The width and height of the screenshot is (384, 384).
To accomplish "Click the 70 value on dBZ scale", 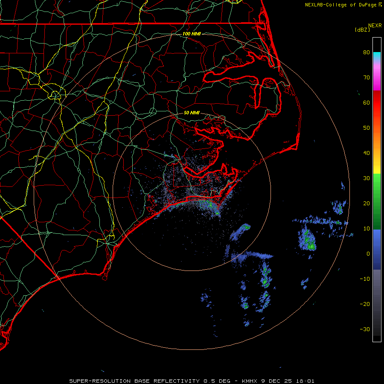I will point(367,77).
